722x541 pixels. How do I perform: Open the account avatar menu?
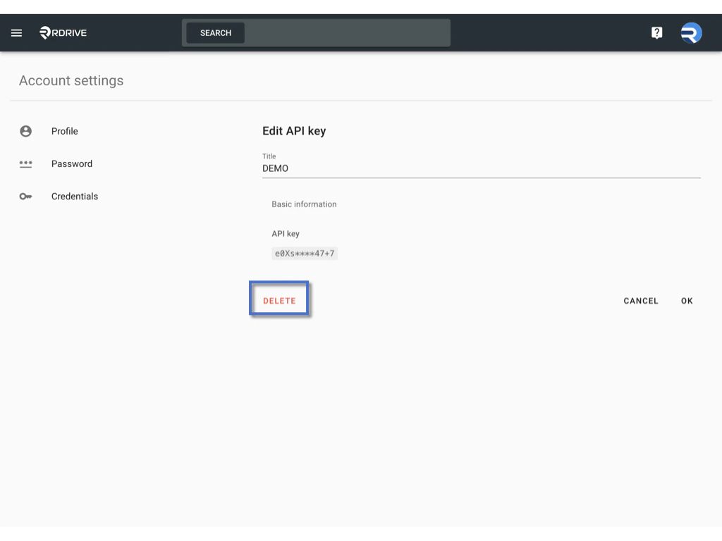coord(690,32)
